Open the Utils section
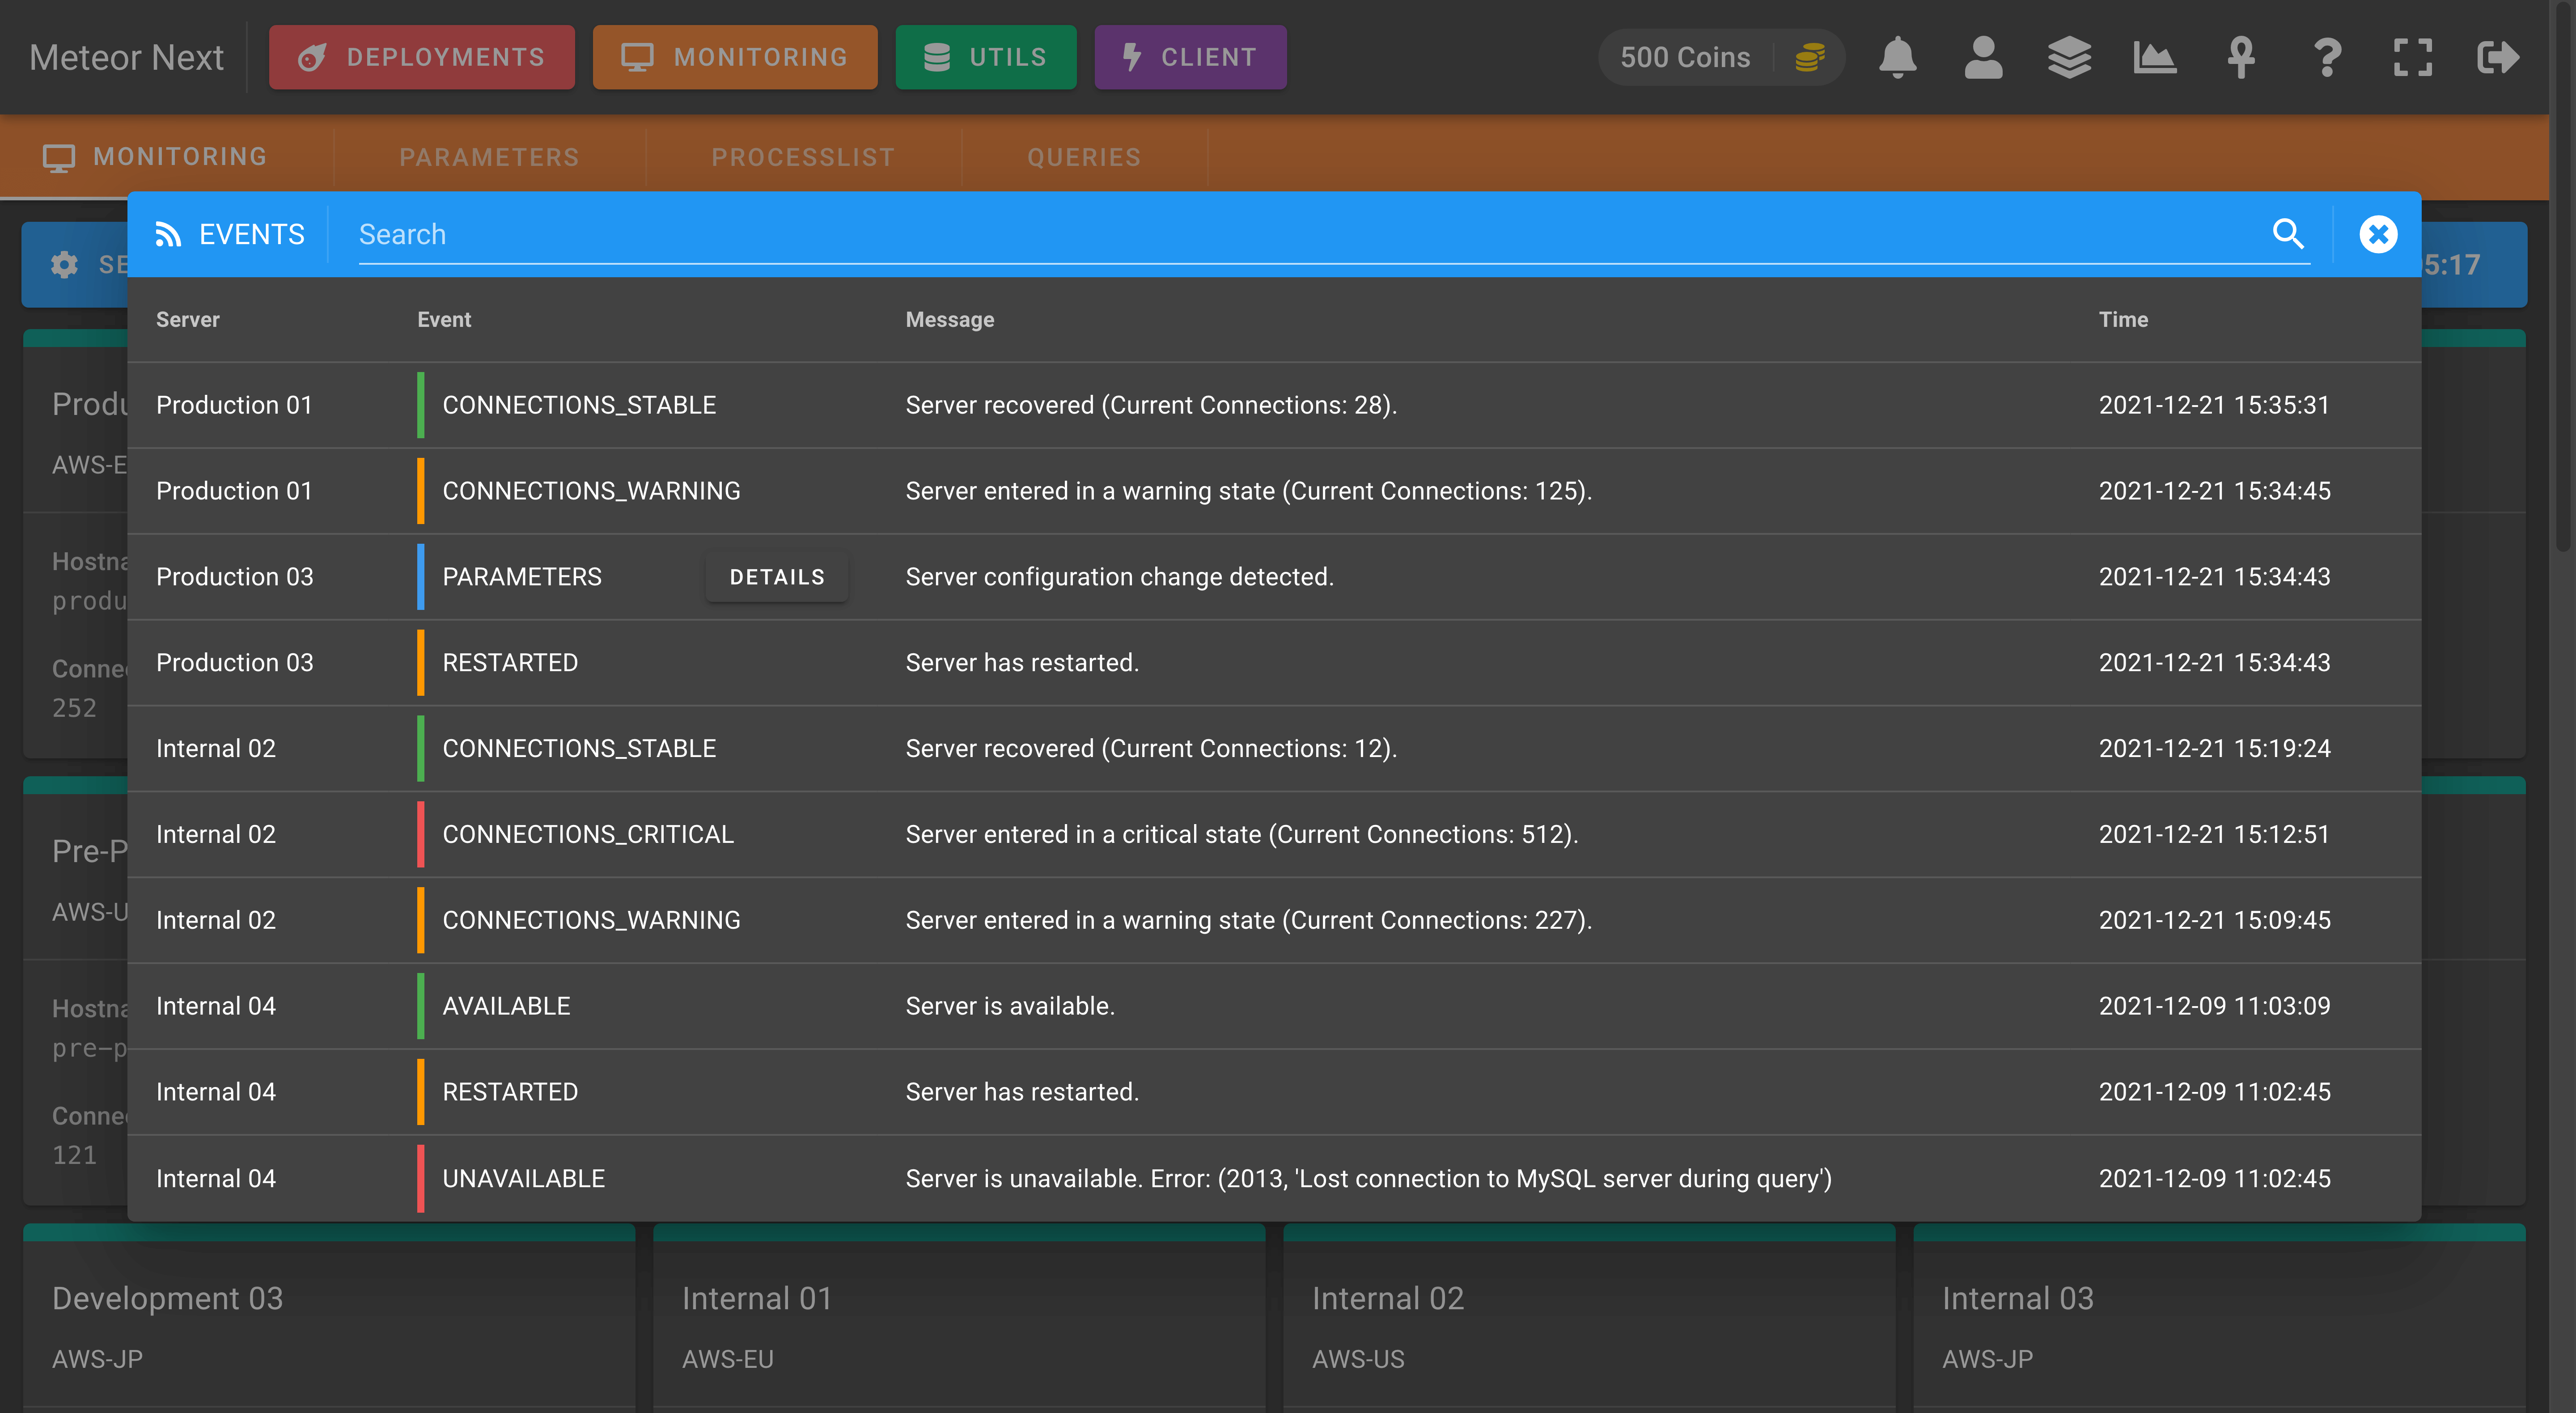 tap(986, 57)
